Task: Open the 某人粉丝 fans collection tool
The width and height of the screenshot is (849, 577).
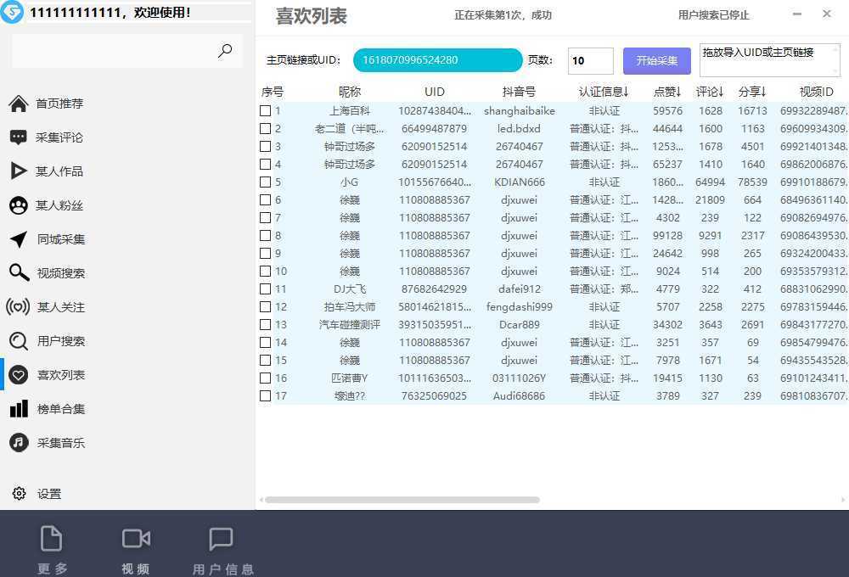Action: click(x=63, y=205)
